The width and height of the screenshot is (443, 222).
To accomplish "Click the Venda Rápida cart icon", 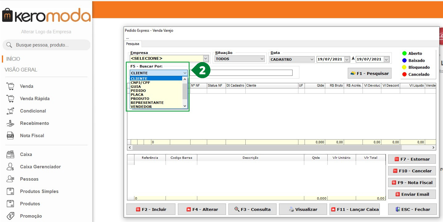I will click(x=10, y=98).
